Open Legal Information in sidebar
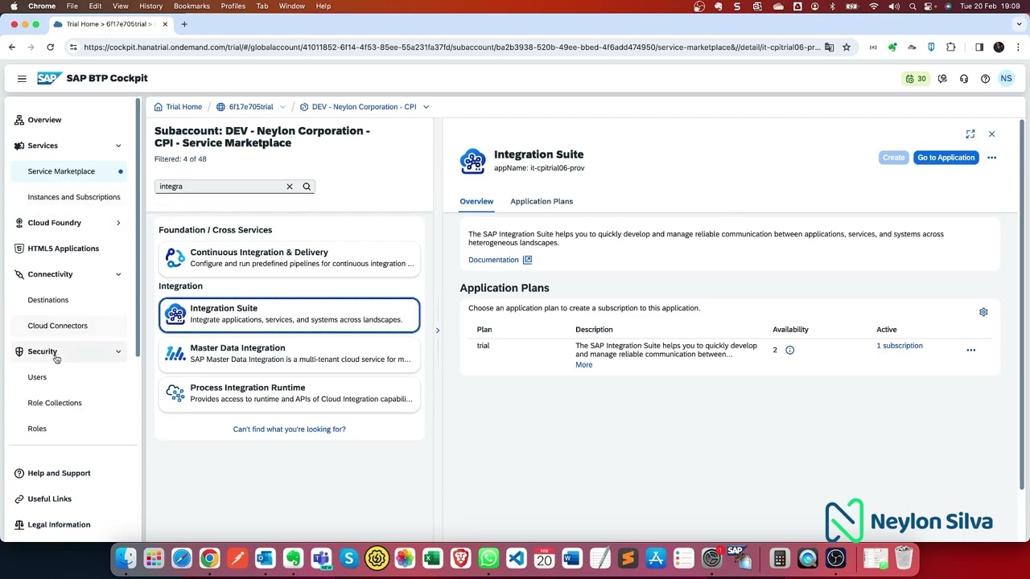This screenshot has height=579, width=1030. coord(59,524)
